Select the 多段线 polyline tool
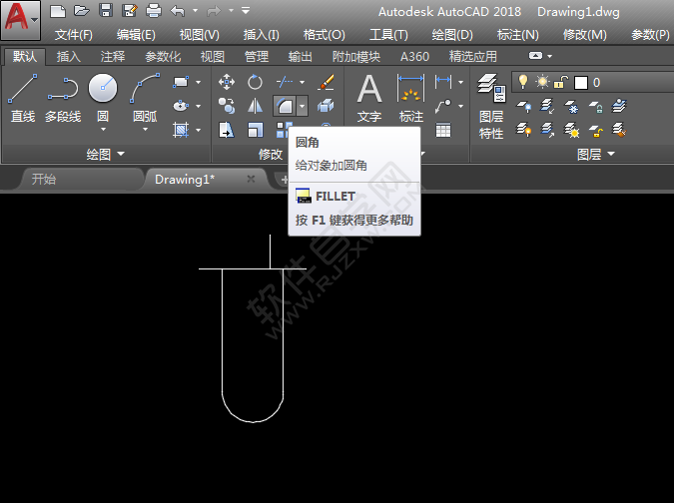Image resolution: width=674 pixels, height=503 pixels. (x=63, y=98)
